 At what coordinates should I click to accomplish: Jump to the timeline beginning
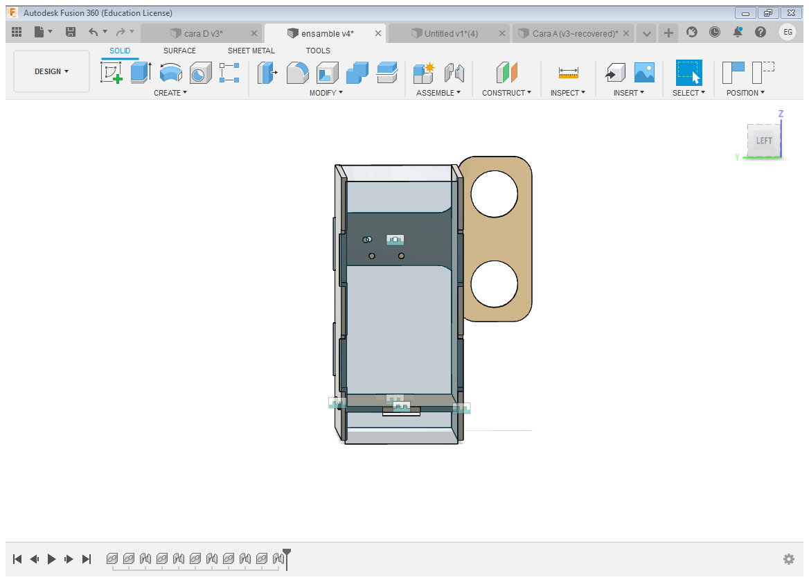[18, 559]
